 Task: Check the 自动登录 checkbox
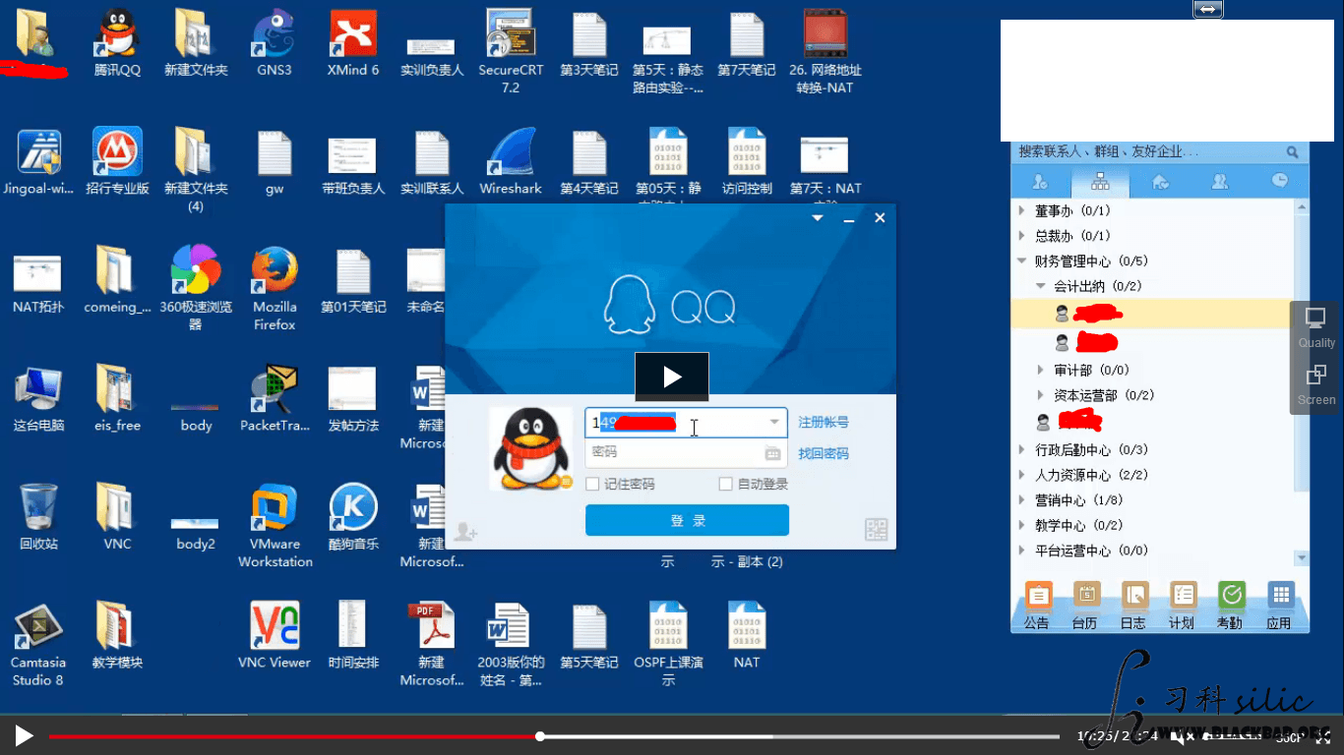tap(726, 484)
